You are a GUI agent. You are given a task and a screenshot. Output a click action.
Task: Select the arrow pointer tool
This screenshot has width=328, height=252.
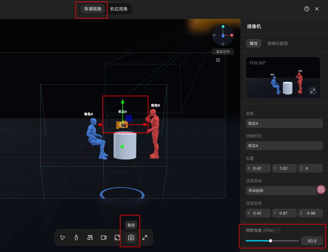tap(63, 238)
